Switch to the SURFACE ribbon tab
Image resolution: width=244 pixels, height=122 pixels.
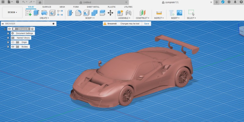47,7
